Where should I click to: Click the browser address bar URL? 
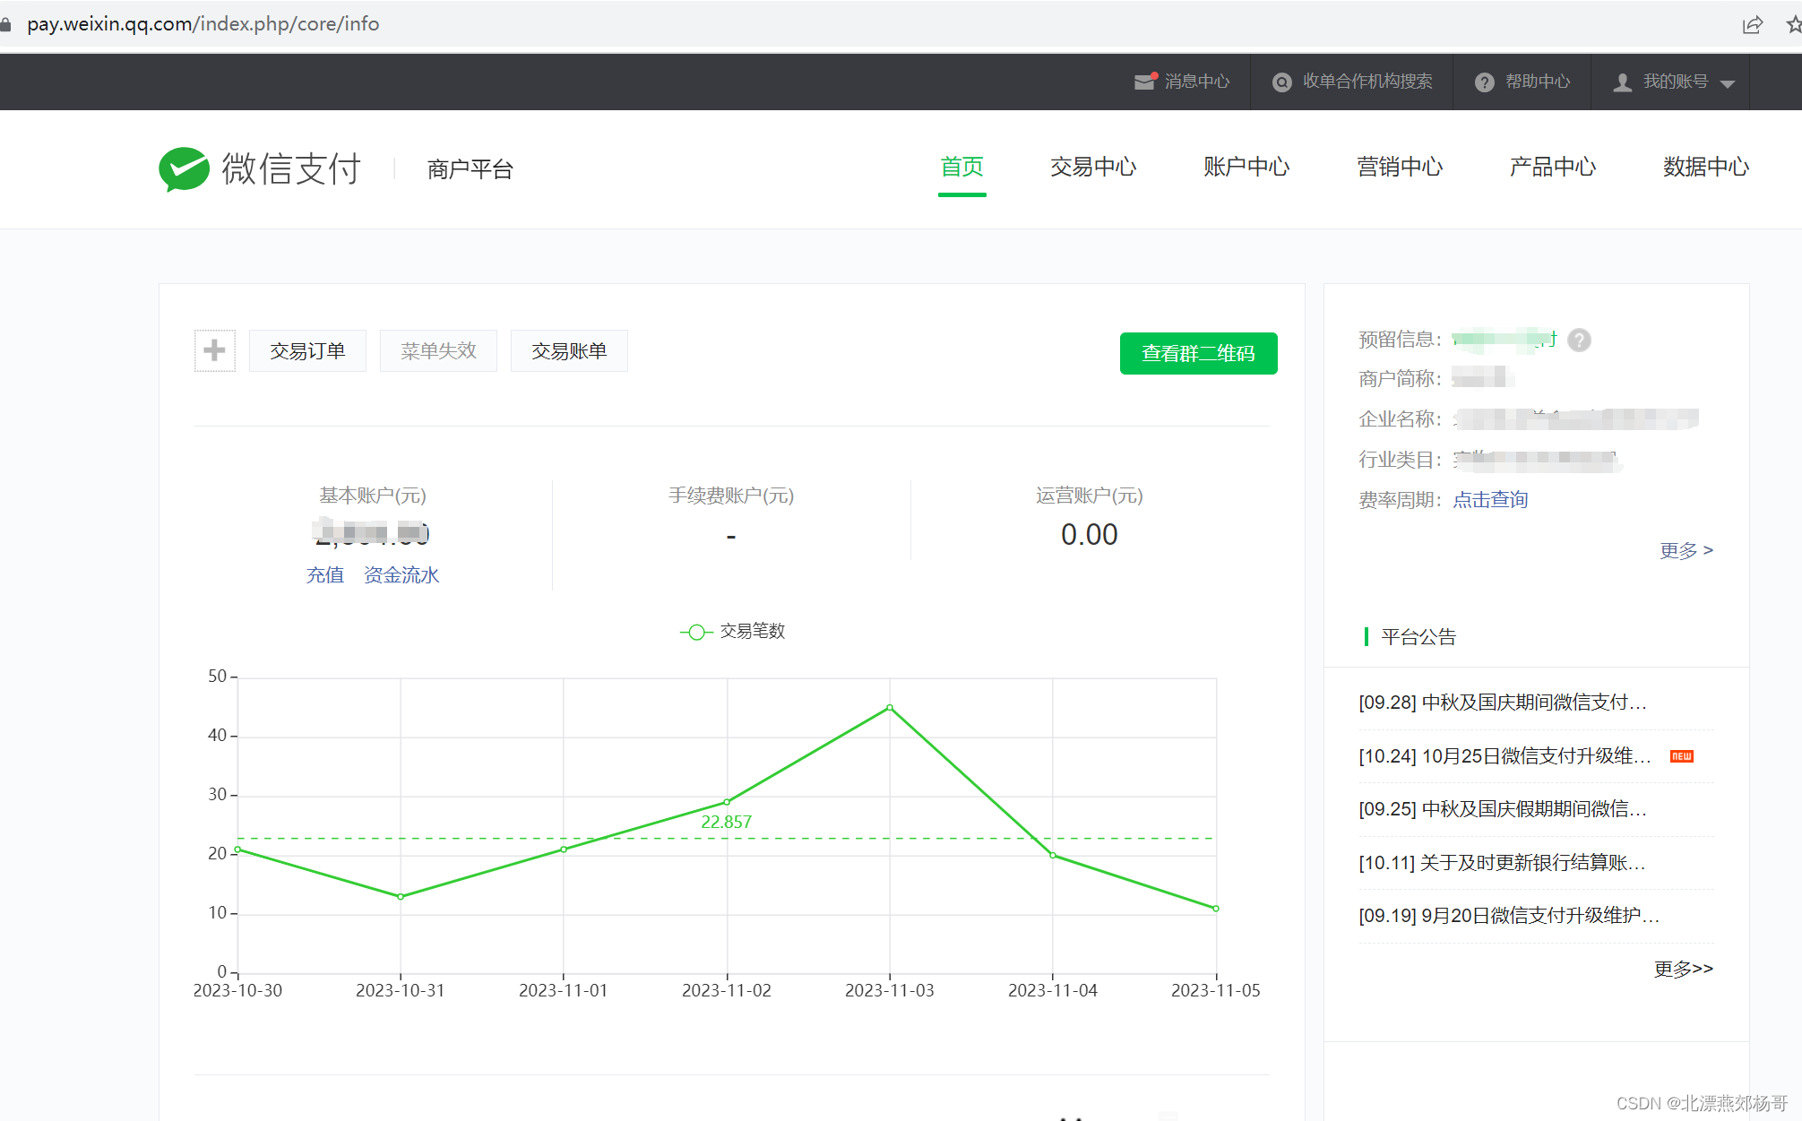click(x=203, y=24)
